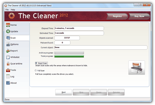Click the Pause button
155x105 pixels.
point(99,92)
